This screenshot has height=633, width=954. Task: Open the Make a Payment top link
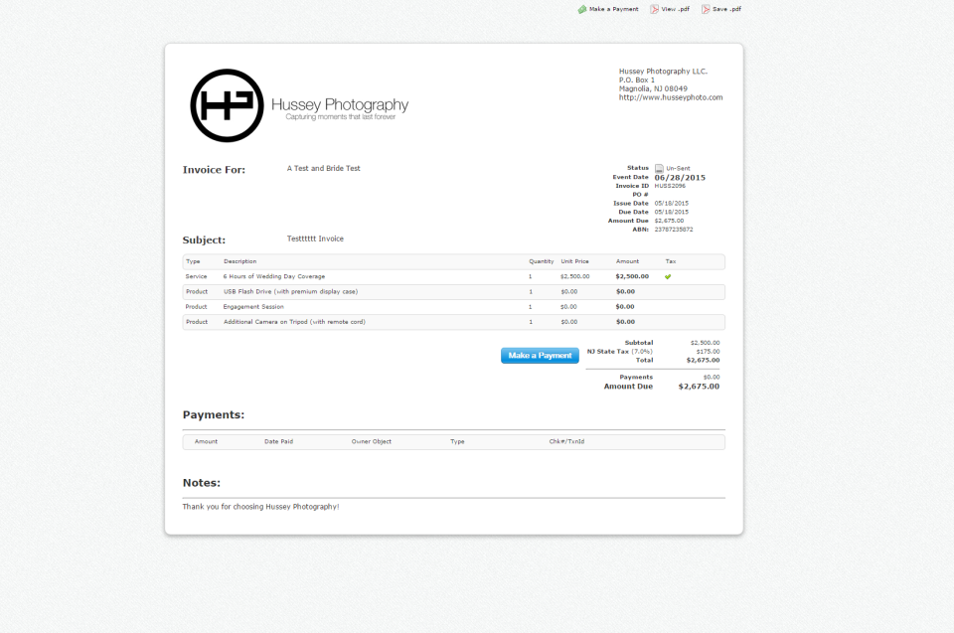point(614,9)
